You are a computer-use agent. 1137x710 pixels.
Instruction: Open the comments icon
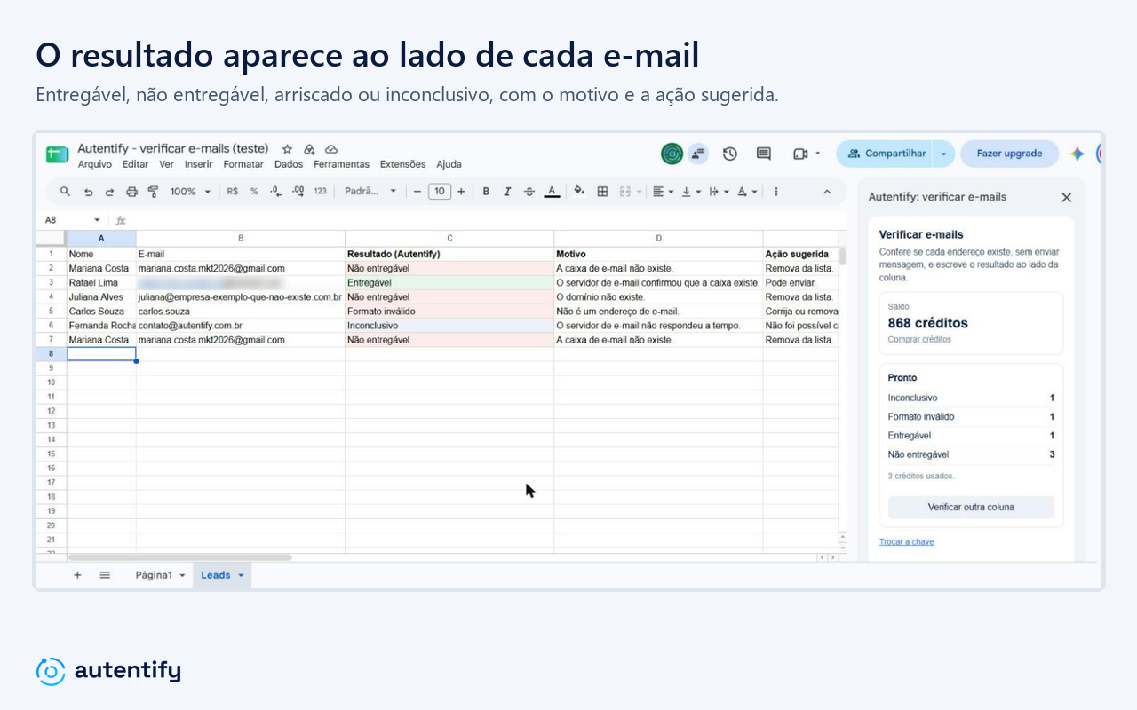pos(763,154)
